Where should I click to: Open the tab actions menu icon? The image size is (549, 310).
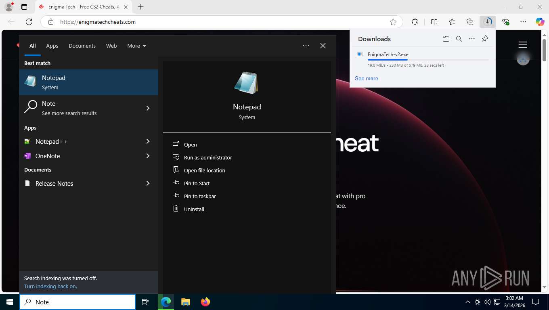(24, 7)
